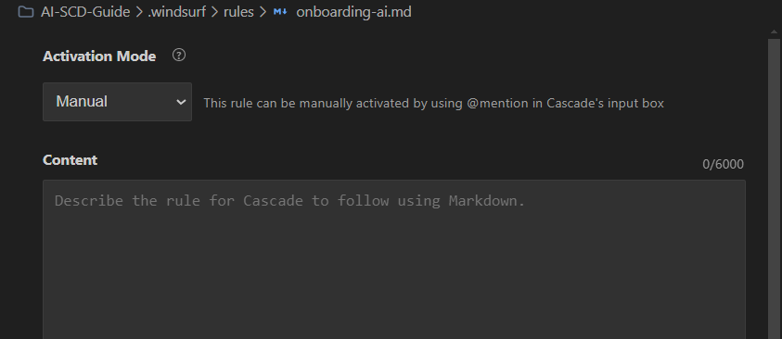The width and height of the screenshot is (782, 339).
Task: Click the onboarding-ai.md breadcrumb file name
Action: click(x=353, y=12)
